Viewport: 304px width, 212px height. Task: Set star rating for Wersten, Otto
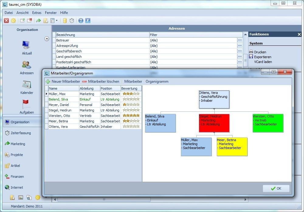[x=131, y=116]
